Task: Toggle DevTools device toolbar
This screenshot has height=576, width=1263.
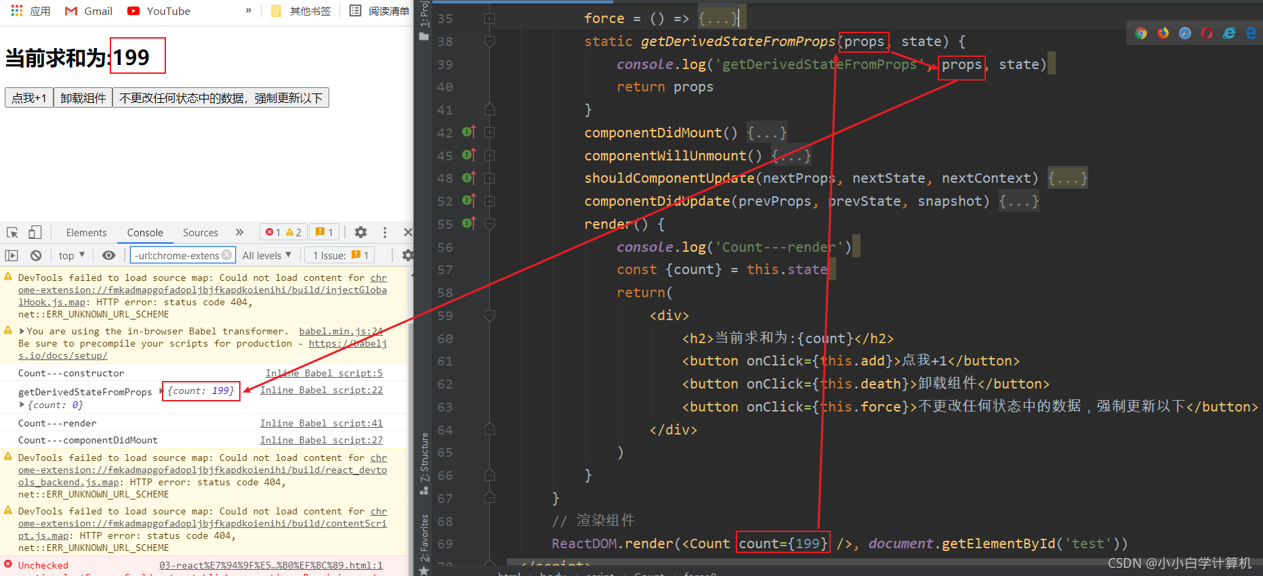Action: (35, 232)
